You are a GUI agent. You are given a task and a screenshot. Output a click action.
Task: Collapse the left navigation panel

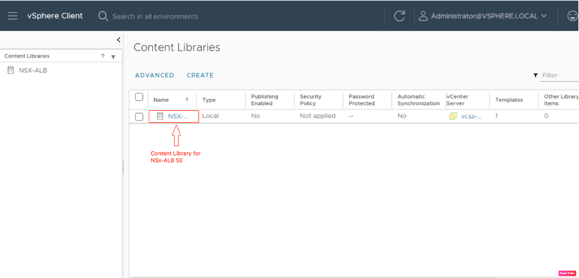pos(118,40)
